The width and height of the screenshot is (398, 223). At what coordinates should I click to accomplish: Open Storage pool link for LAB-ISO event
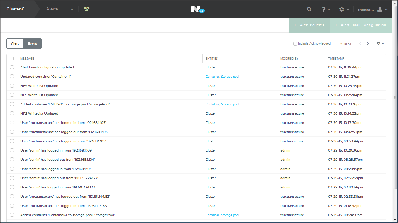coord(230,104)
